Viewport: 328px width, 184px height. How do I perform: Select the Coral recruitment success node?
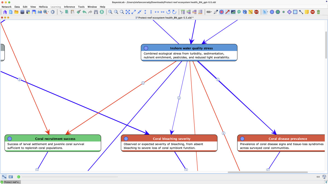[x=53, y=143]
